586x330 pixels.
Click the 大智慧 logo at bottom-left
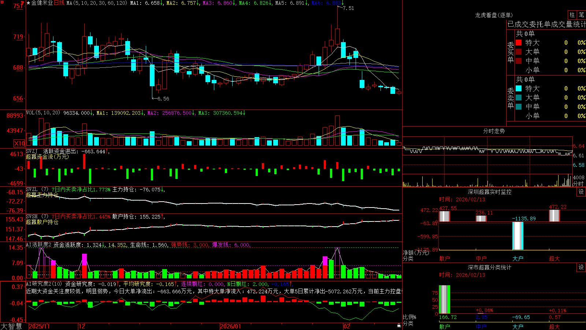11,326
